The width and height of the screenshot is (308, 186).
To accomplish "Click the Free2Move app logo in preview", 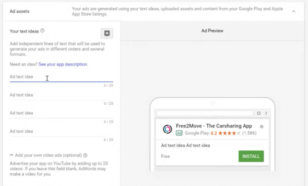I will (x=168, y=129).
